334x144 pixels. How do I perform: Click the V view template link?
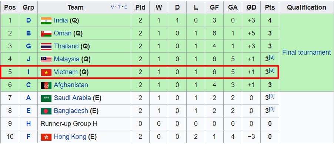[113, 7]
